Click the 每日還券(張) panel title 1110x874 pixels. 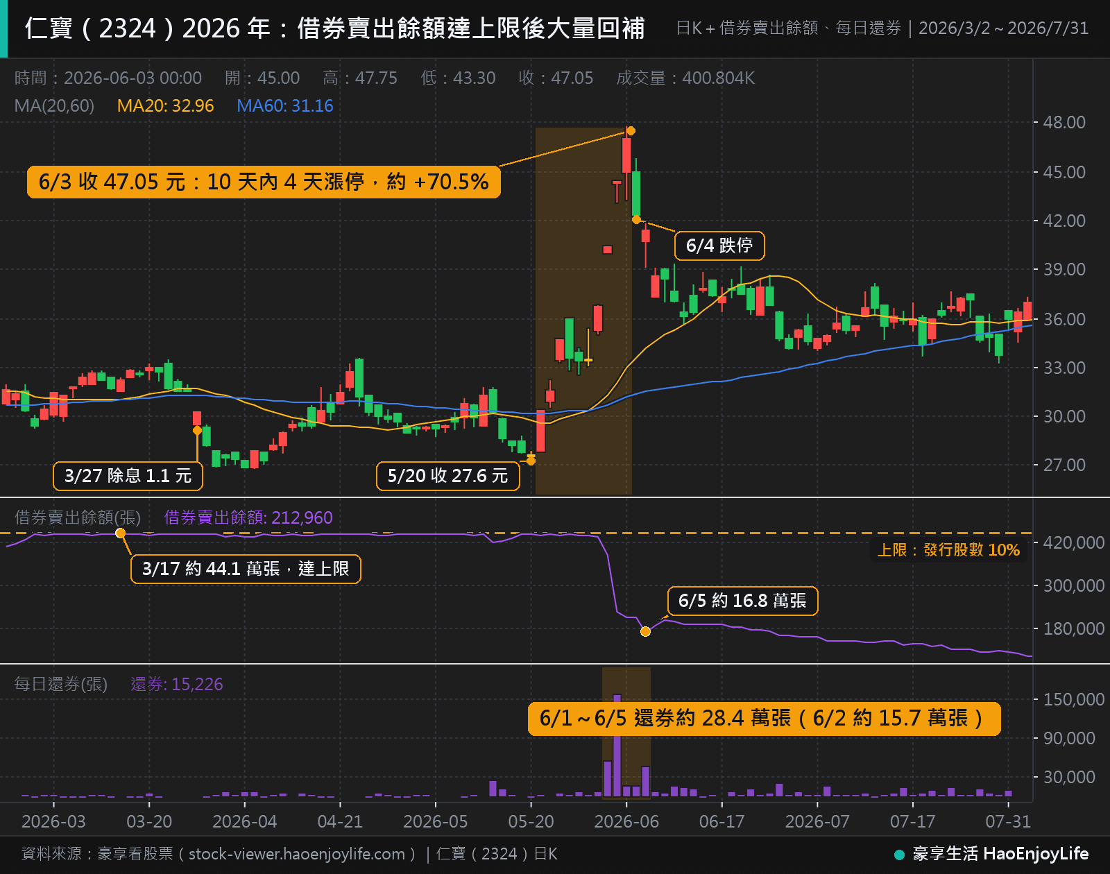tap(61, 684)
